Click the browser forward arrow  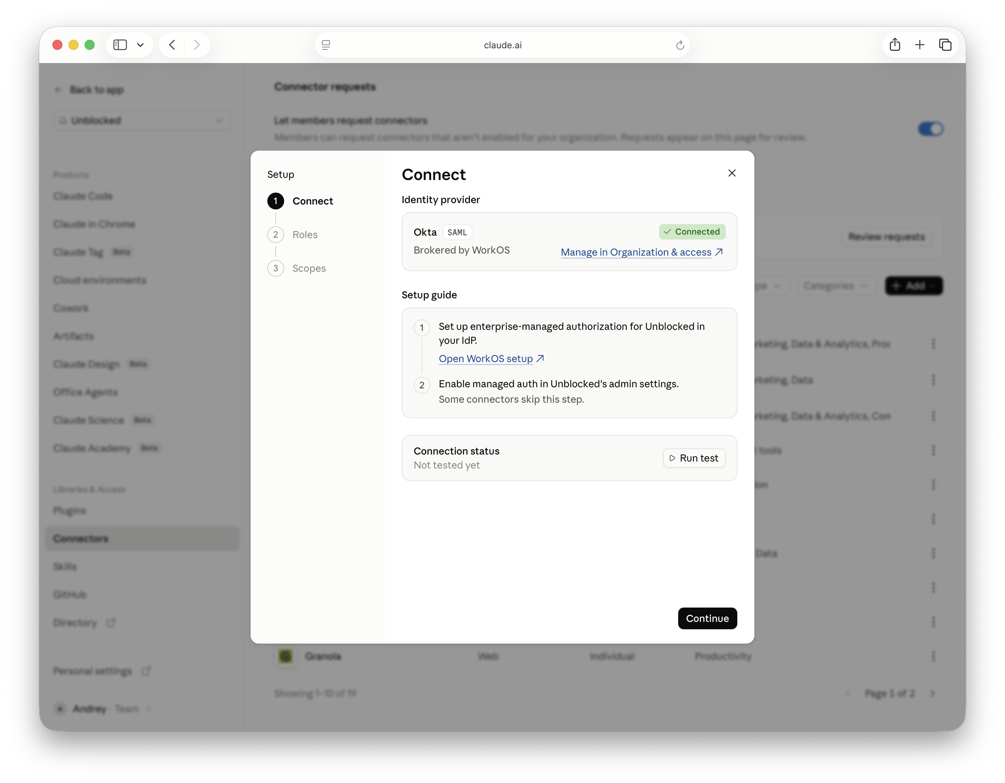tap(197, 45)
